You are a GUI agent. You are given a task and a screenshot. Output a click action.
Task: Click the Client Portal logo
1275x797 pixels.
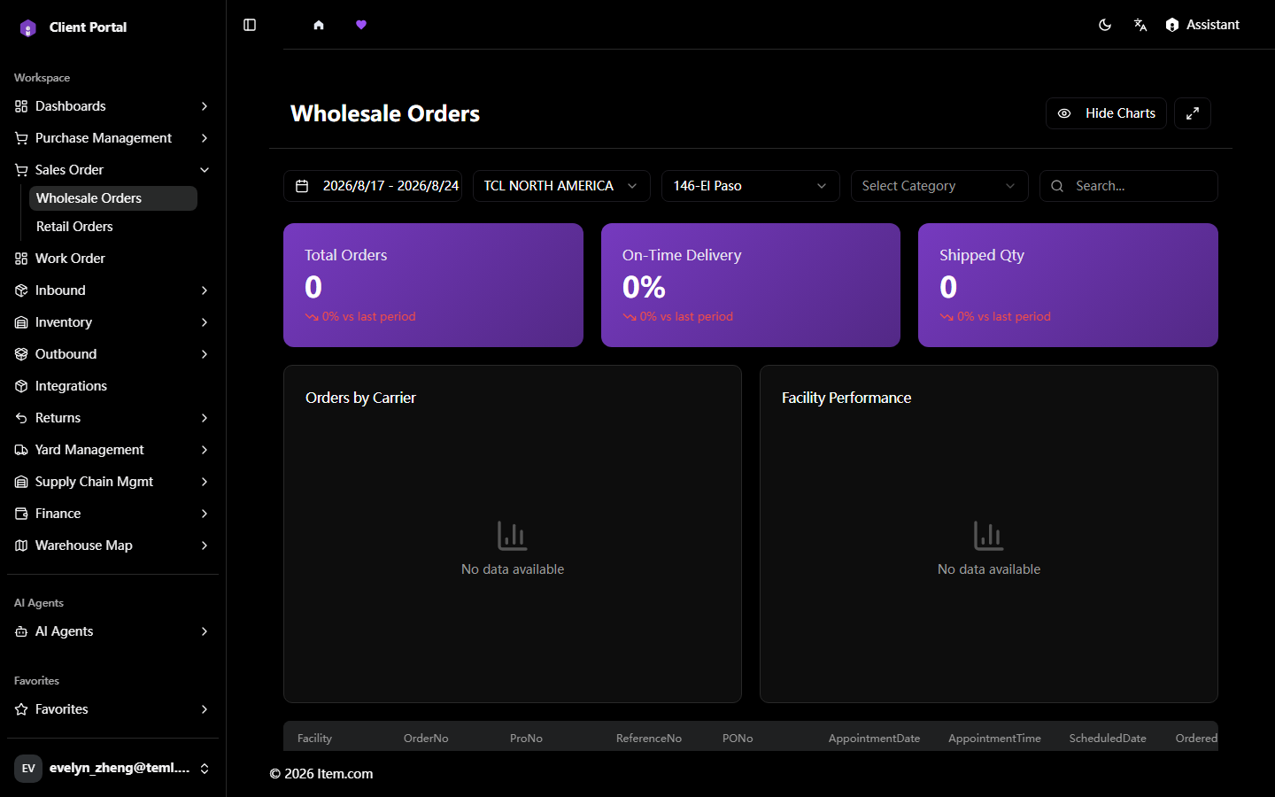28,27
